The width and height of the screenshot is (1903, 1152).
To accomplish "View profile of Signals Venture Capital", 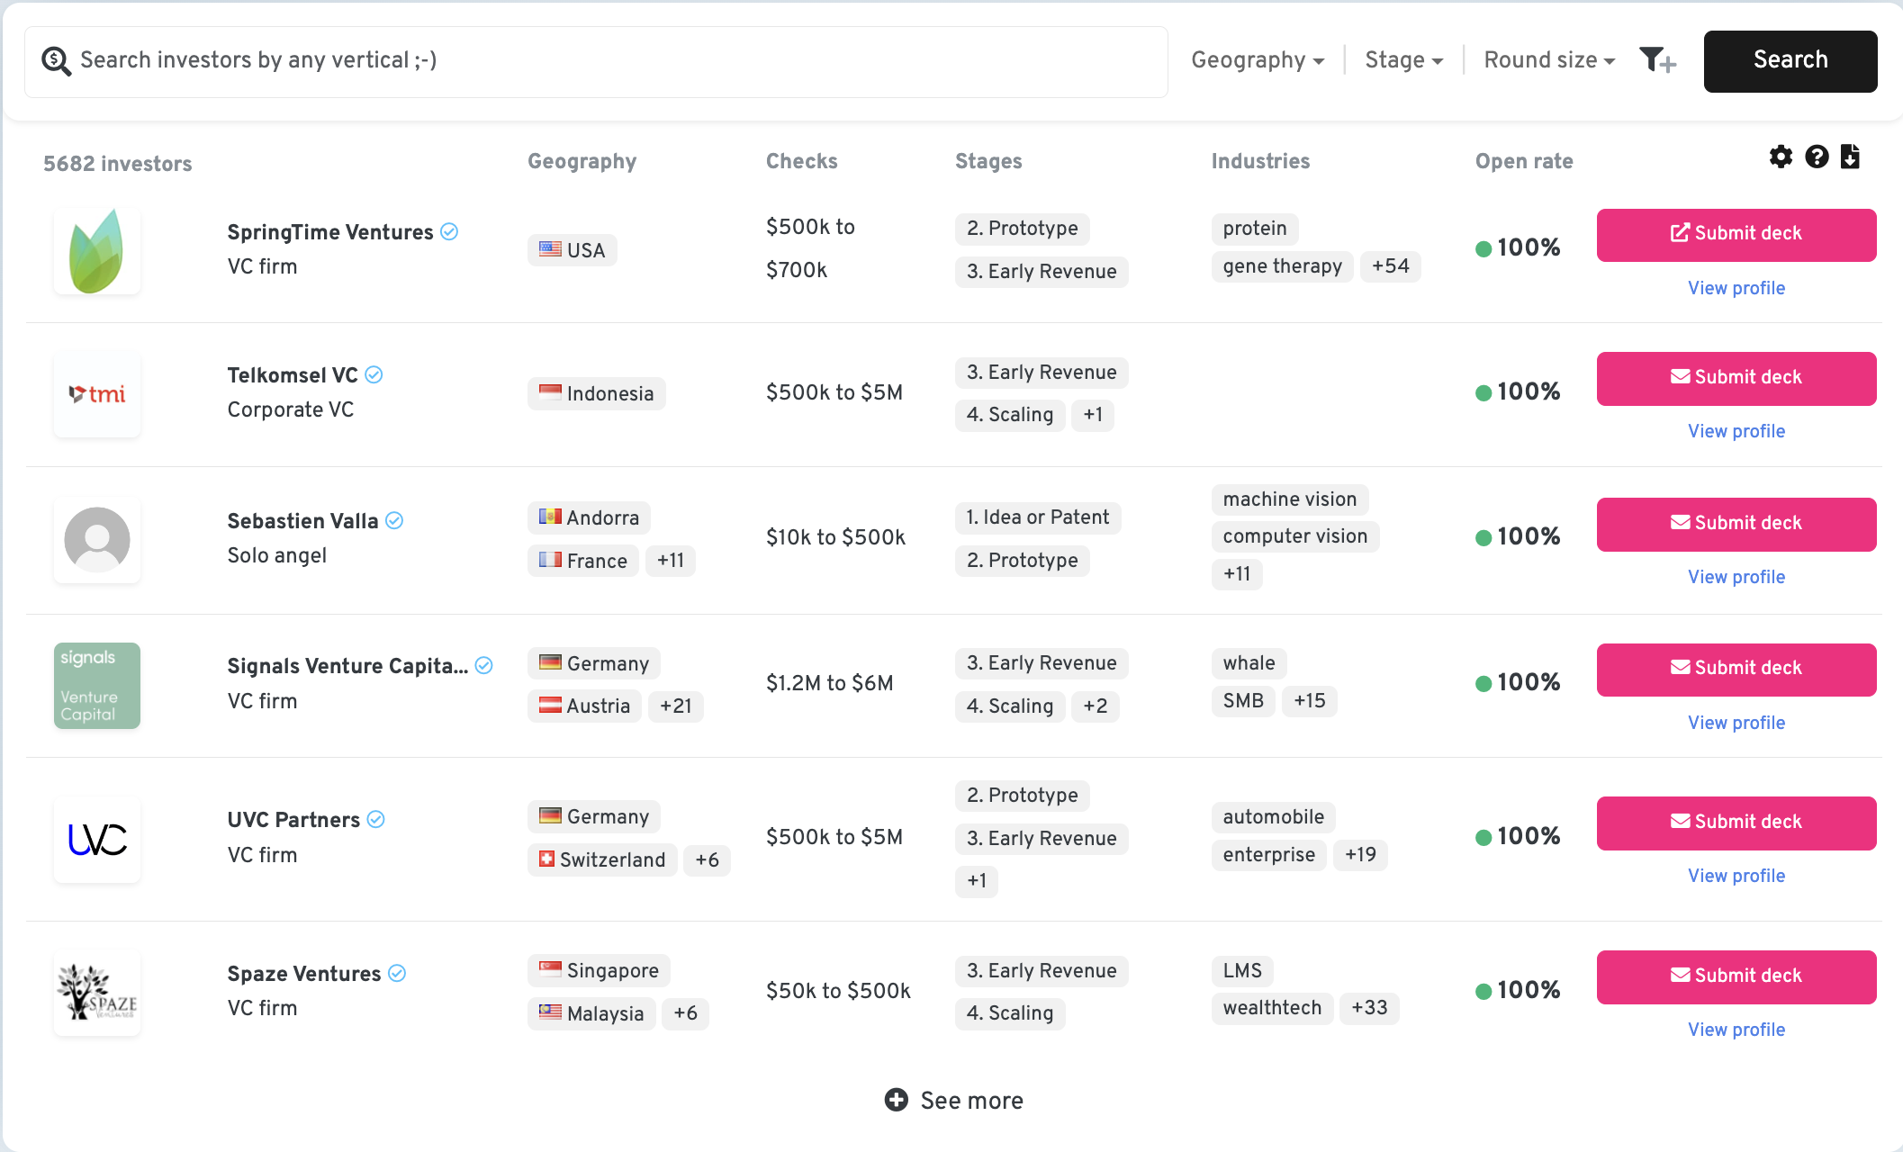I will coord(1736,723).
